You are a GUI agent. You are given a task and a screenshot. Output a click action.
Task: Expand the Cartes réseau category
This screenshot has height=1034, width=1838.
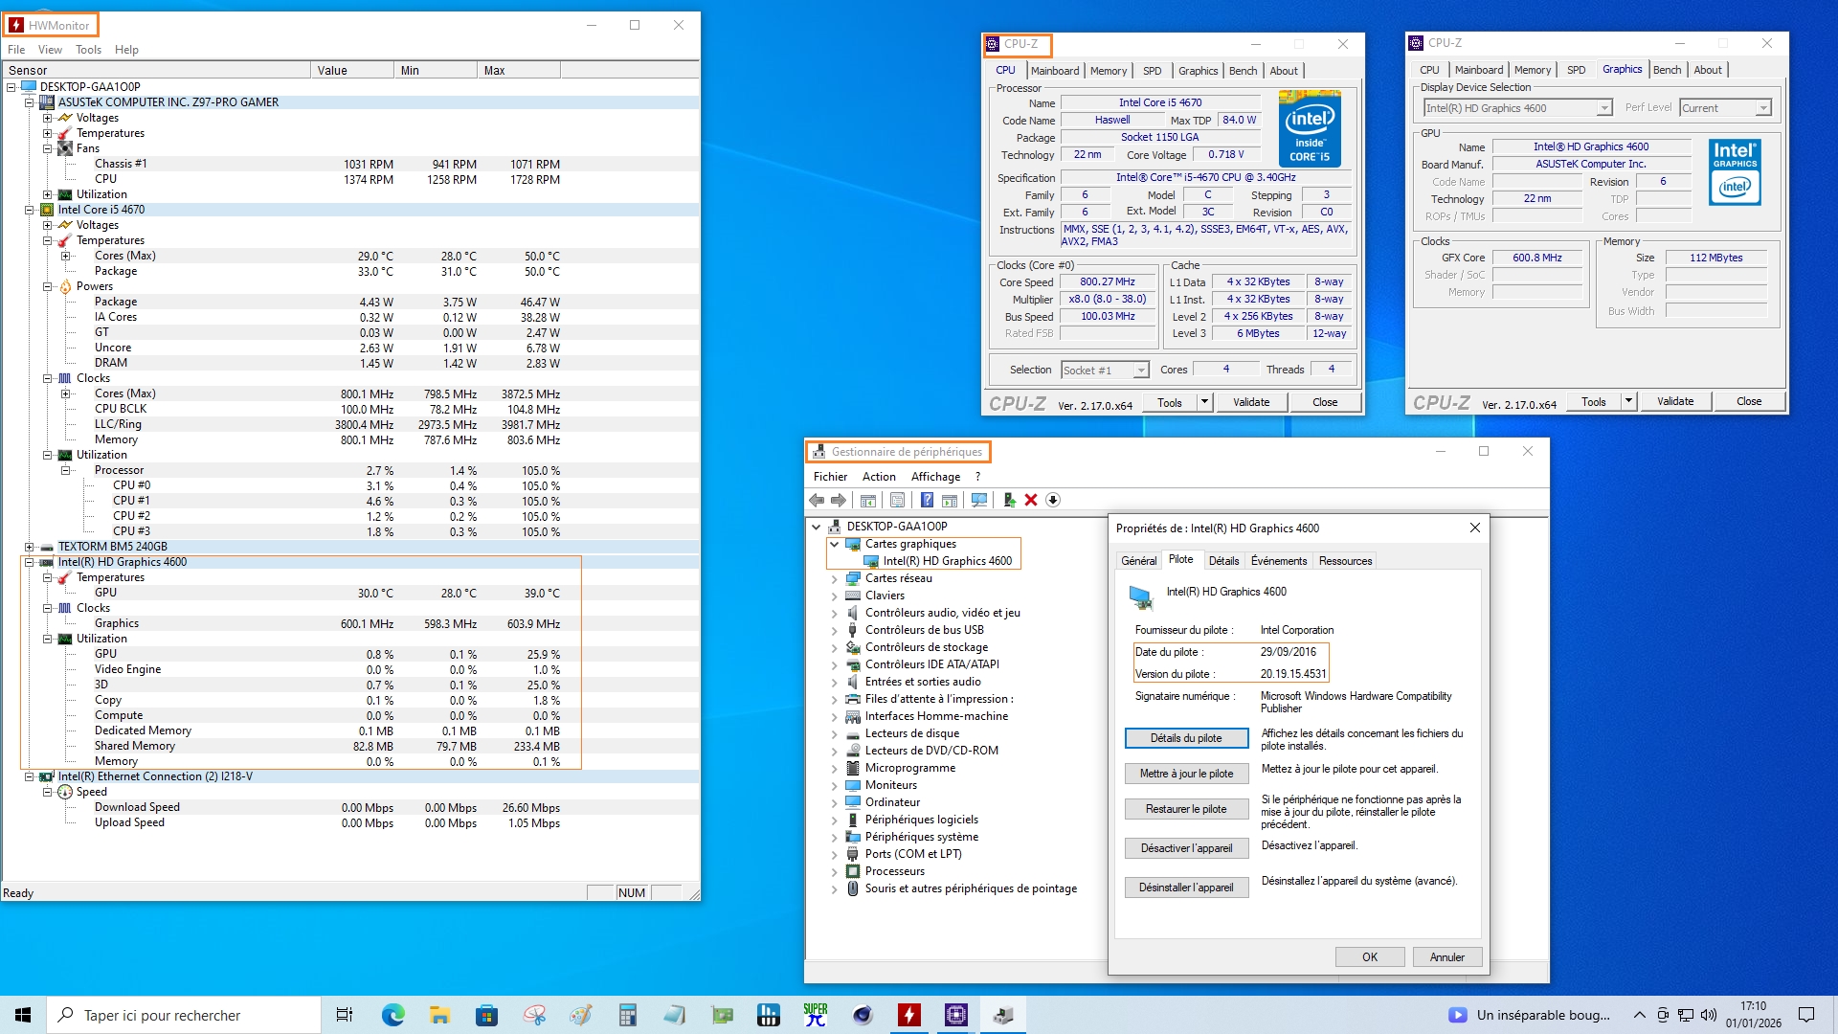click(x=834, y=578)
